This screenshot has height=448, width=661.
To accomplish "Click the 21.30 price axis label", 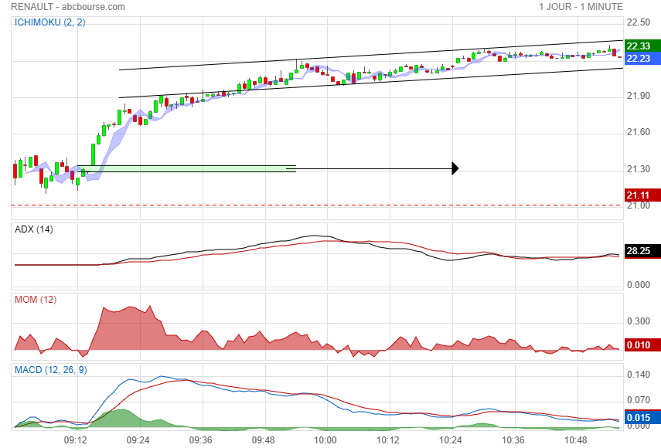I will 639,169.
